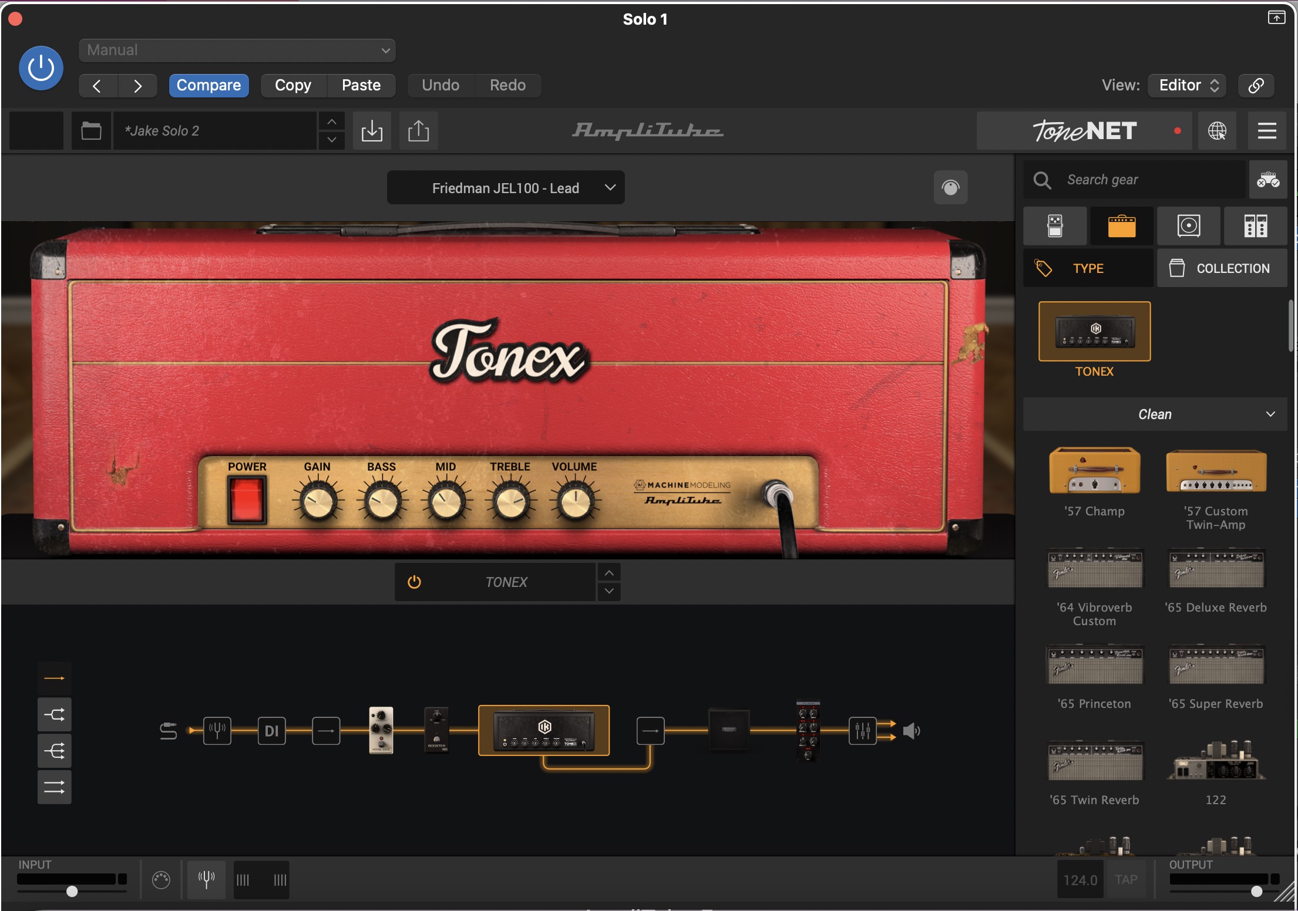Expand the Clean category dropdown
Image resolution: width=1298 pixels, height=911 pixels.
click(1155, 414)
